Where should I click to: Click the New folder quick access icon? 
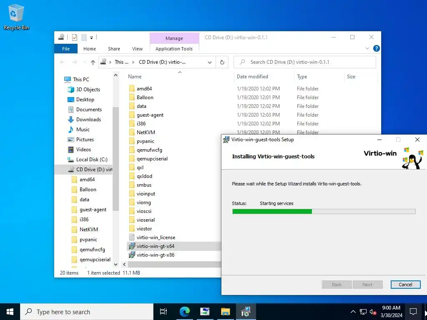(84, 37)
